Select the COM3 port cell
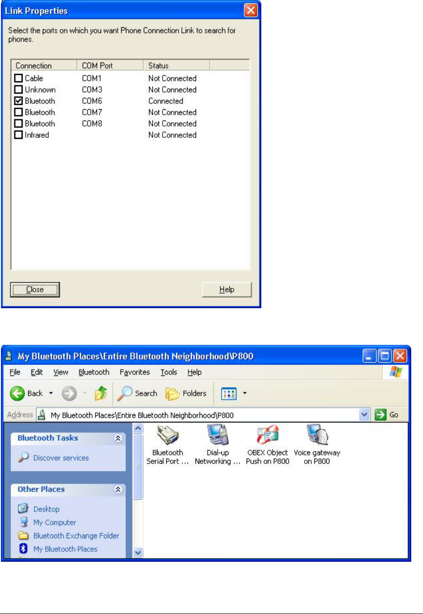Screen dimensions: 423x614 92,90
